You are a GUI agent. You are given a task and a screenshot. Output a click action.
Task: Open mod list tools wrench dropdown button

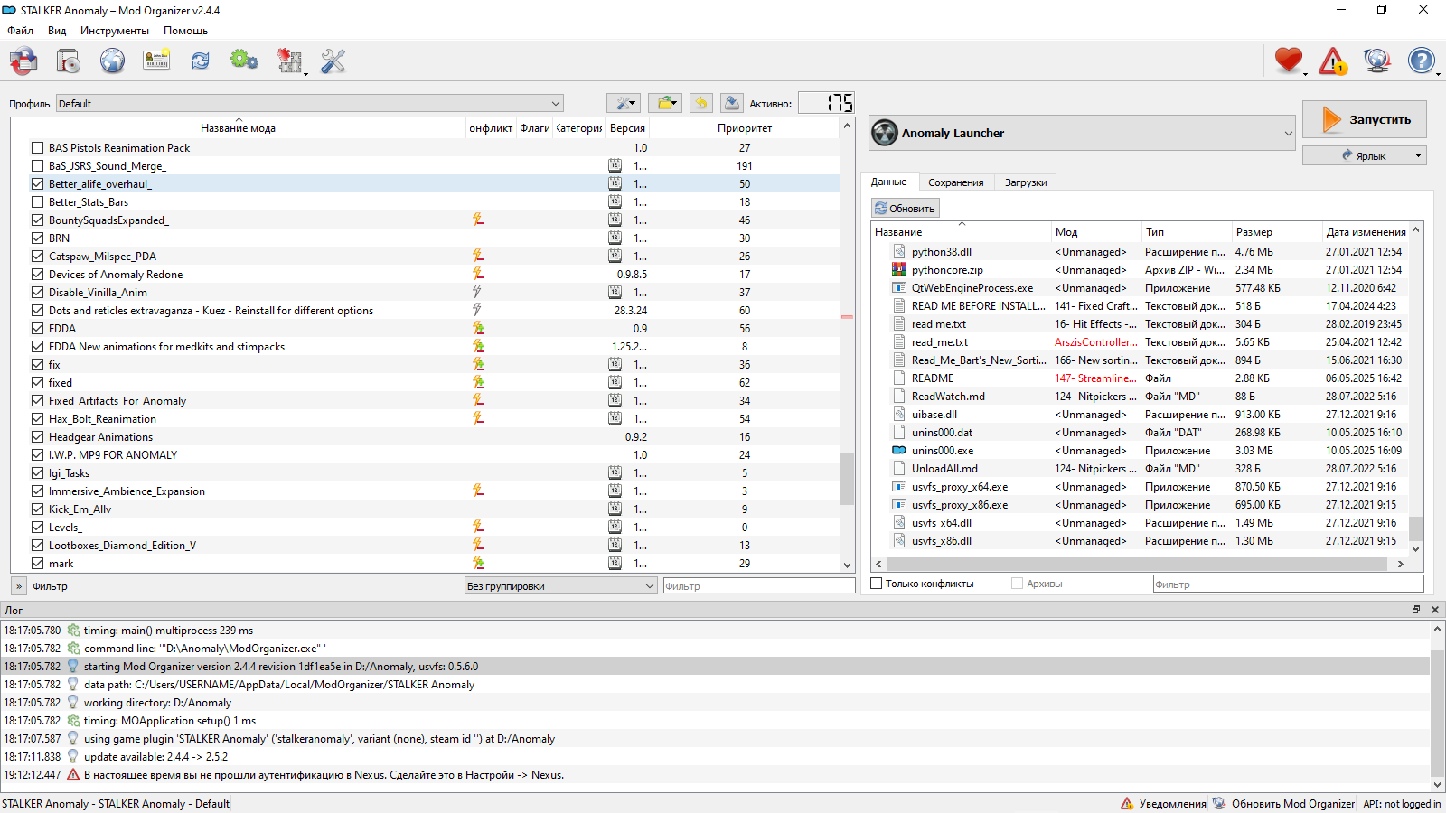tap(624, 103)
